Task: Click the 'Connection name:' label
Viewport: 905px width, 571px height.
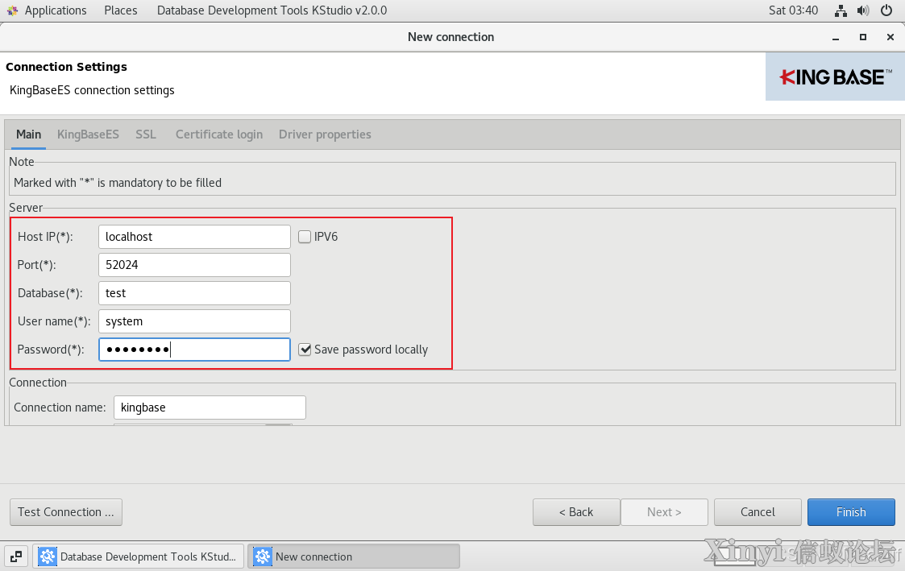Action: (60, 408)
